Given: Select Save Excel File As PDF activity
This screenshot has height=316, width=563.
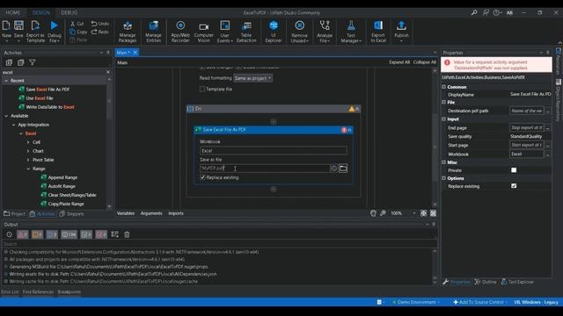Looking at the screenshot, I should (48, 90).
